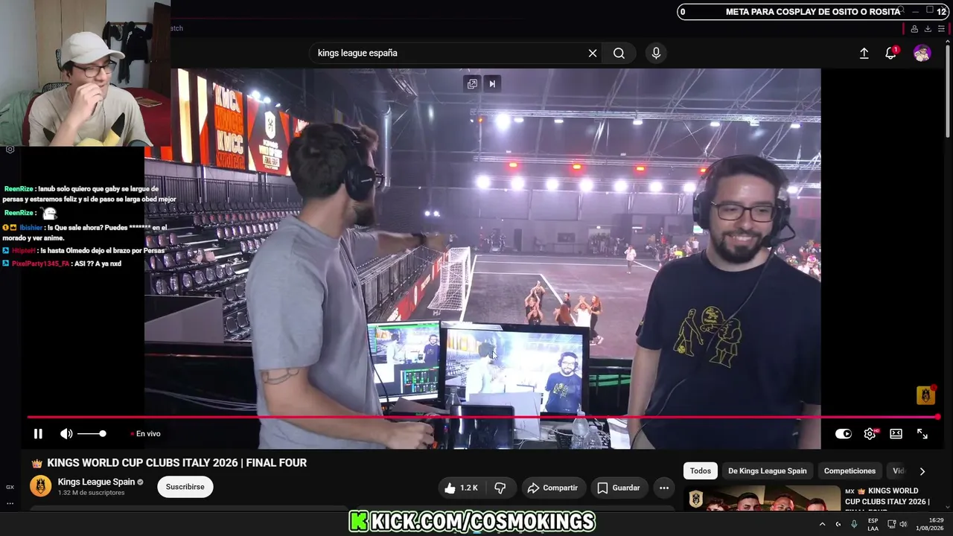
Task: Click the skip-to-next icon above the video
Action: 492,83
